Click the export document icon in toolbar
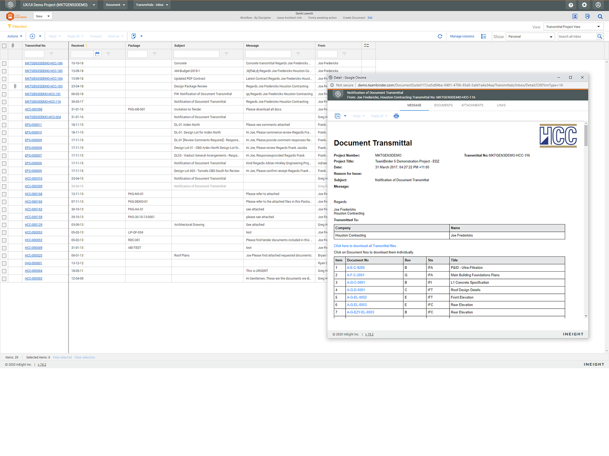 click(134, 36)
